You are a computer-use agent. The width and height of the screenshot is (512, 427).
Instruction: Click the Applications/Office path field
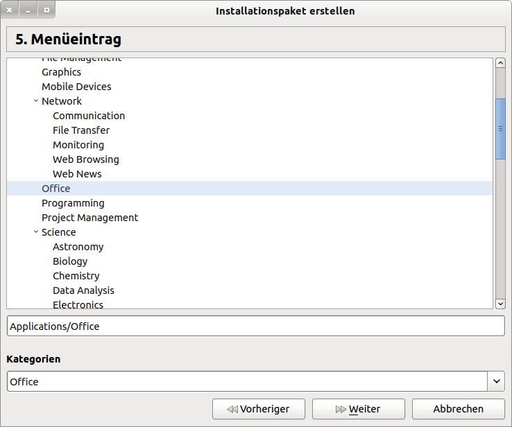255,326
